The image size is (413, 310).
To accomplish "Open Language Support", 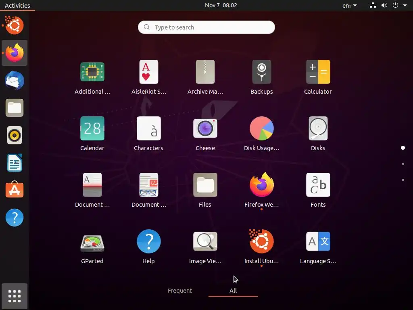I will [x=318, y=241].
